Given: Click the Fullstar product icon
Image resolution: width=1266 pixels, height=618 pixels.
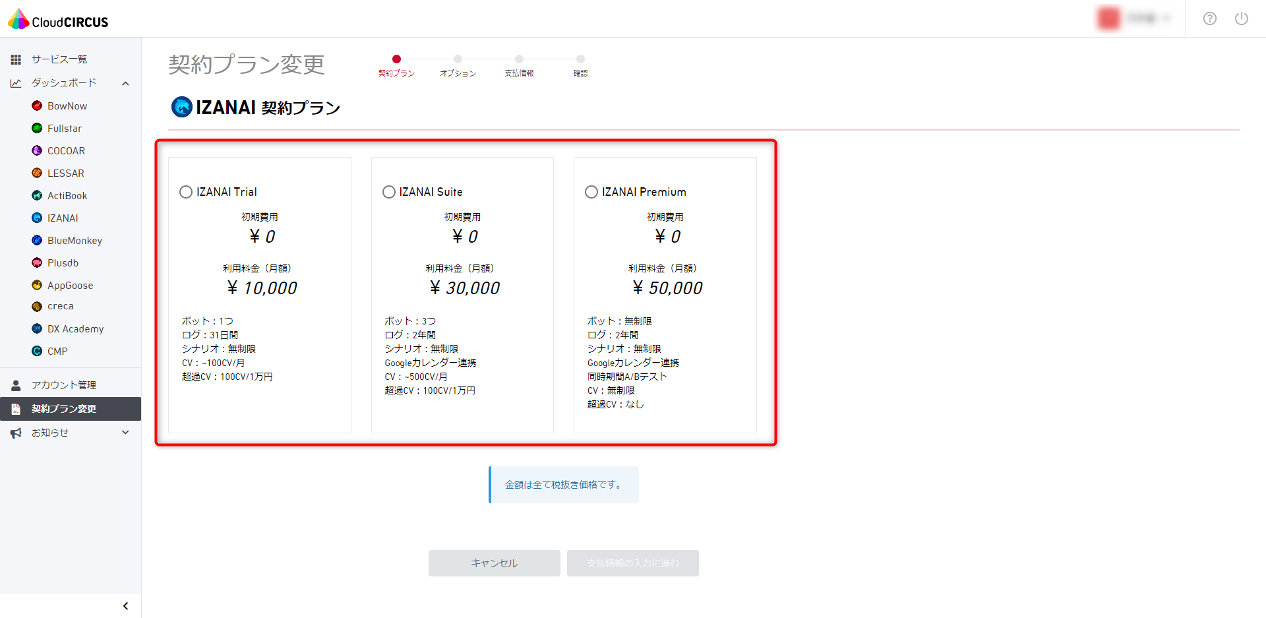Looking at the screenshot, I should [37, 128].
